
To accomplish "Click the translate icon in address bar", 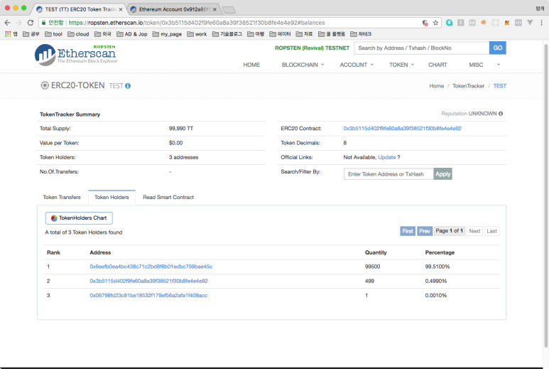I will tap(425, 23).
